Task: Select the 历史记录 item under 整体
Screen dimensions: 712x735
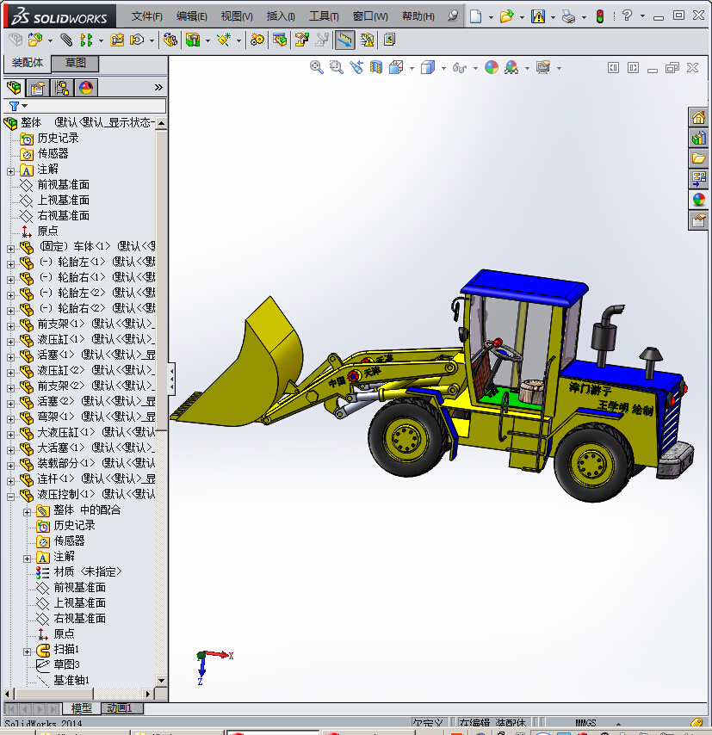Action: click(x=59, y=139)
